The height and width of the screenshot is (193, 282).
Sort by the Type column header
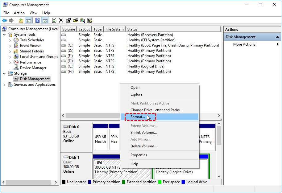98,29
